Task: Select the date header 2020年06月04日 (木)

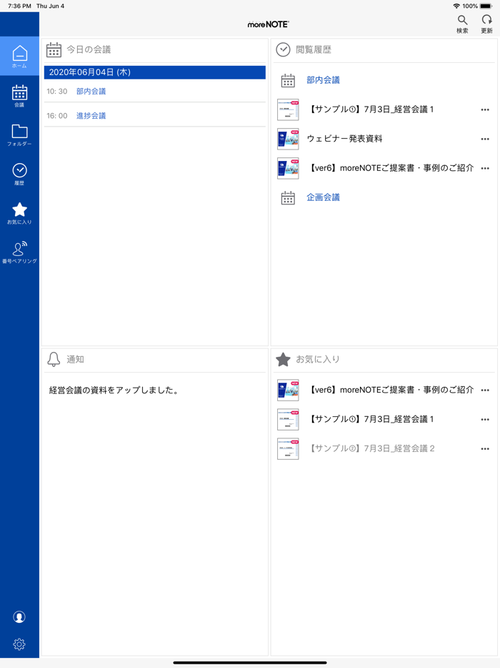Action: (155, 72)
